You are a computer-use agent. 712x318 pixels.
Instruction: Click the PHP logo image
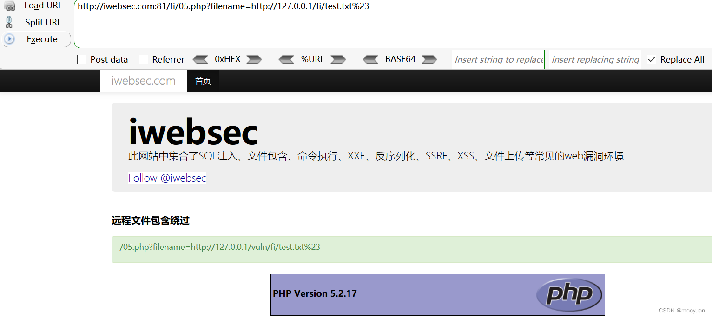click(x=569, y=294)
